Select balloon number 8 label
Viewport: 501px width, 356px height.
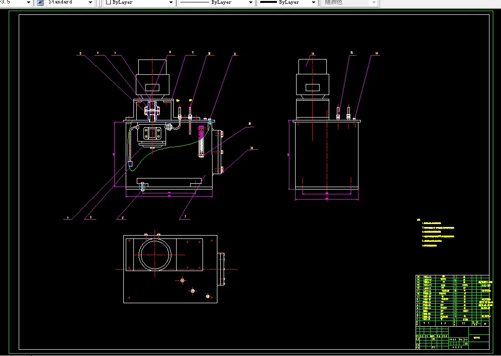click(x=170, y=52)
